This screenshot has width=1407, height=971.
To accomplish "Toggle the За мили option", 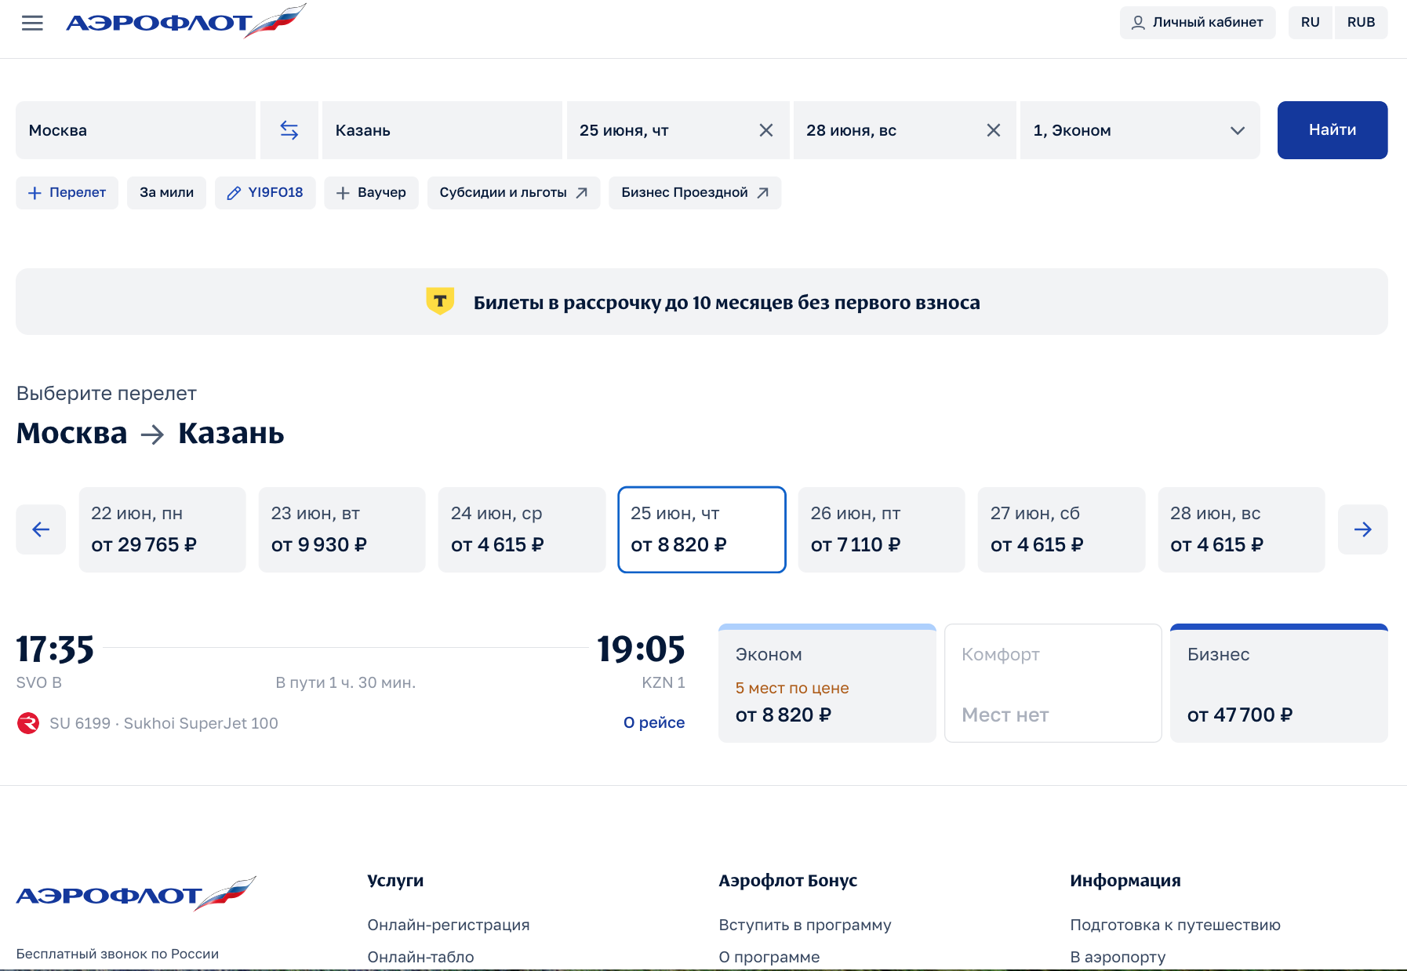I will tap(166, 193).
